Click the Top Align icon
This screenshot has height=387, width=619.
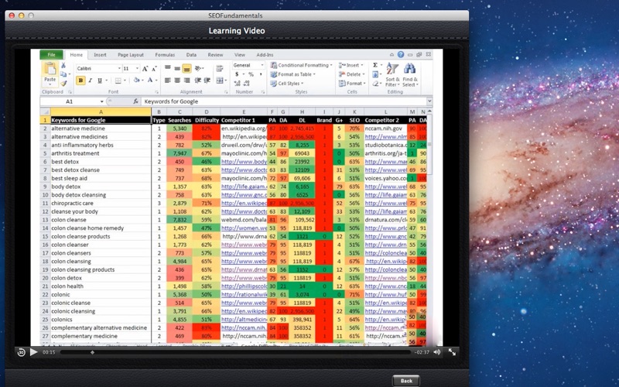pos(168,68)
